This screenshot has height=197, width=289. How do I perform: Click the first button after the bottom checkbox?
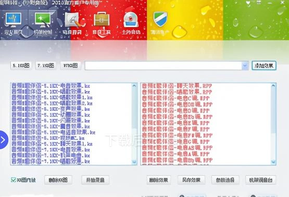tap(58, 180)
